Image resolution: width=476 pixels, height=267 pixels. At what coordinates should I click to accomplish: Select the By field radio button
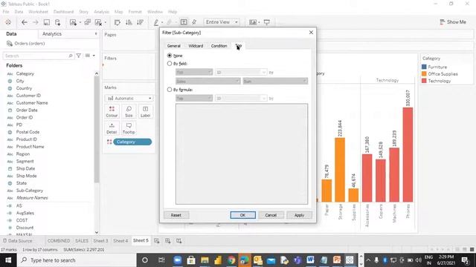[170, 64]
